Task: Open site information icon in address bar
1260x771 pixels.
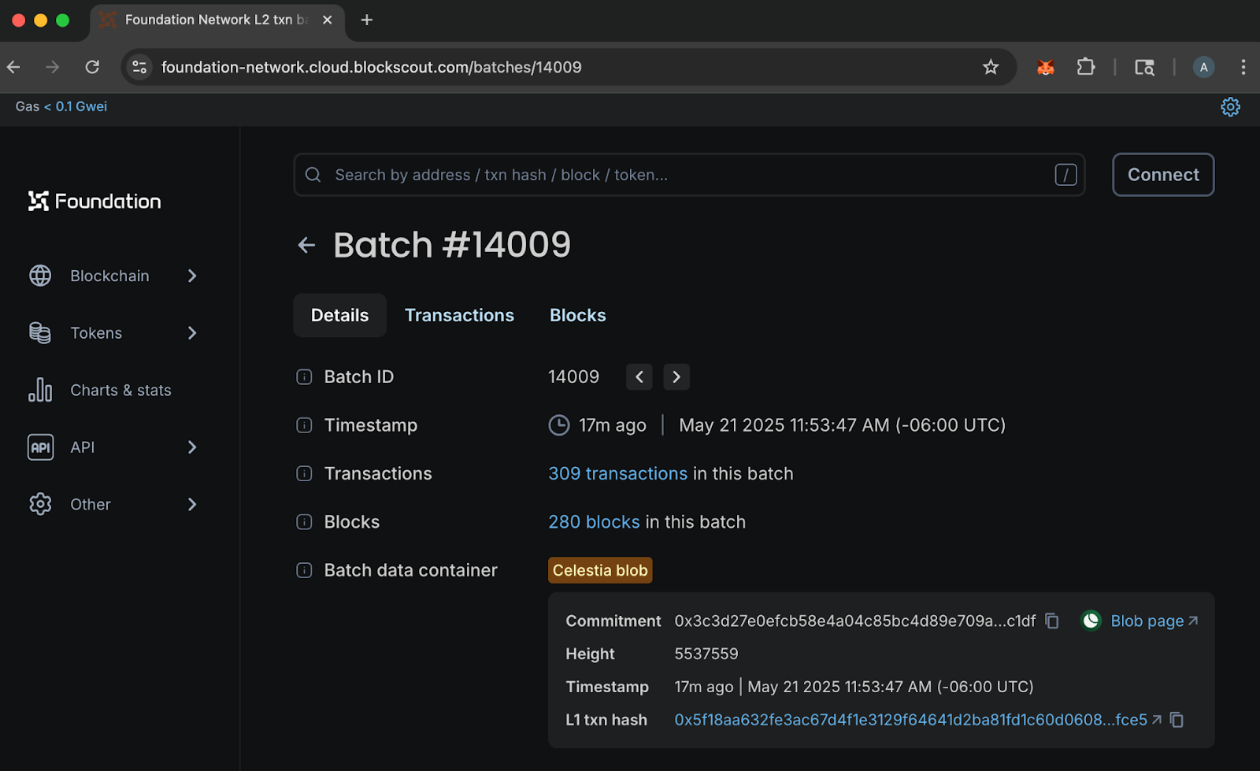Action: (139, 67)
